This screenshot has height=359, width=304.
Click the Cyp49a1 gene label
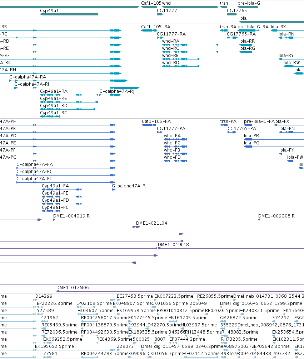(49, 11)
